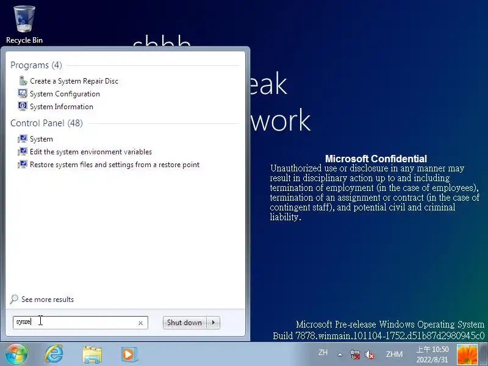Show hidden tray icons arrow
The width and height of the screenshot is (488, 366).
pyautogui.click(x=340, y=354)
